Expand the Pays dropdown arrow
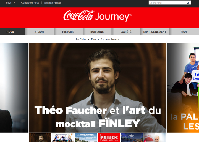 (x=14, y=2)
